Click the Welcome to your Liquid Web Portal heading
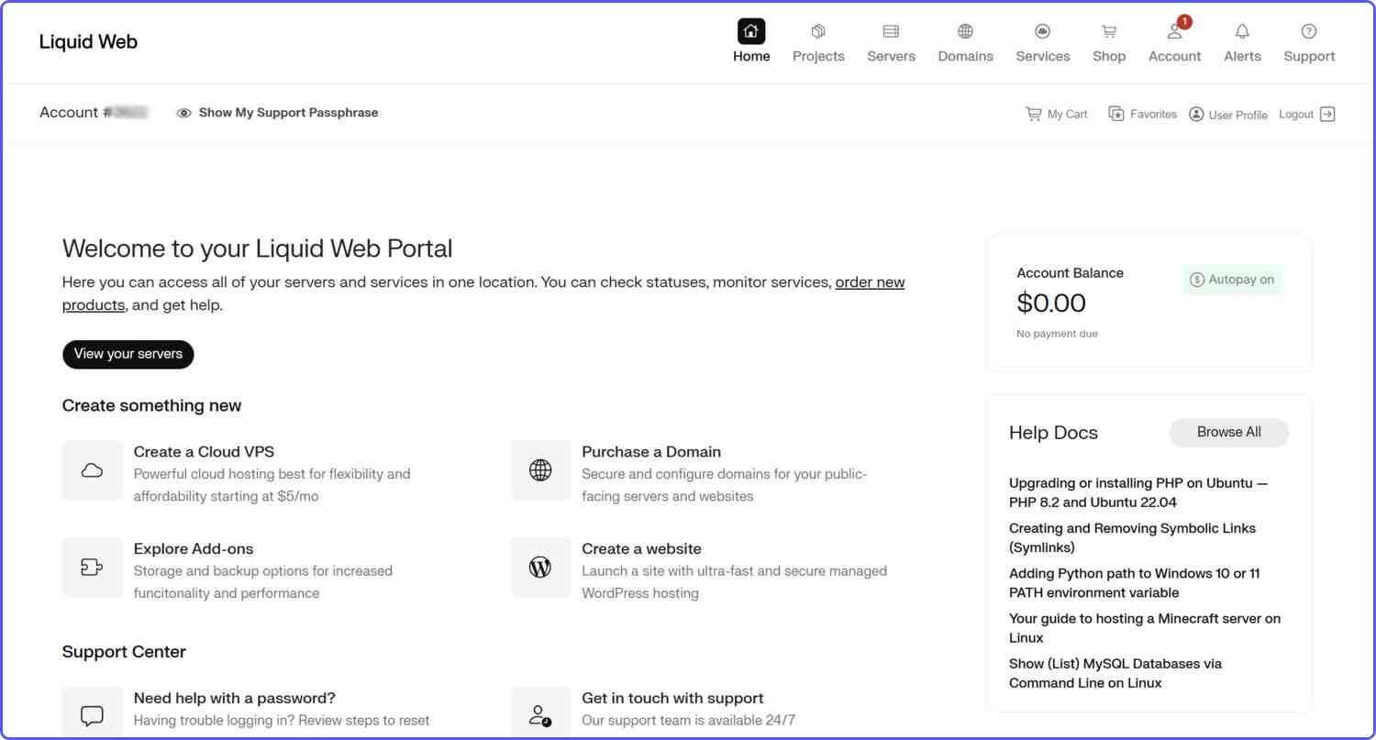Screen dimensions: 1376x740 257,249
